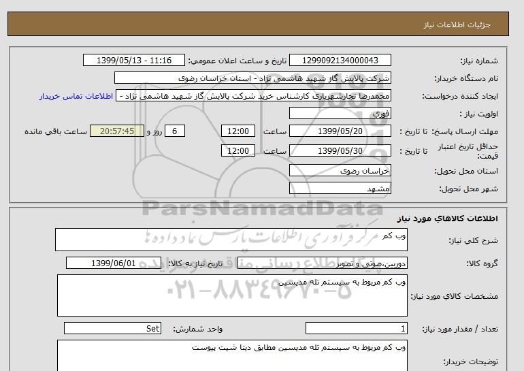Image resolution: width=524 pixels, height=371 pixels.
Task: Click the section heading اطلاعات کالاهای مورد نیاز
Action: pyautogui.click(x=448, y=219)
